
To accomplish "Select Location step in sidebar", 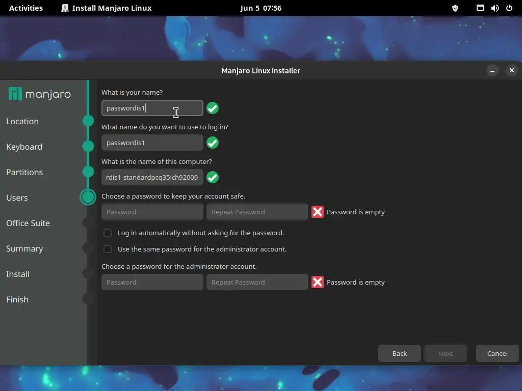I will point(22,121).
